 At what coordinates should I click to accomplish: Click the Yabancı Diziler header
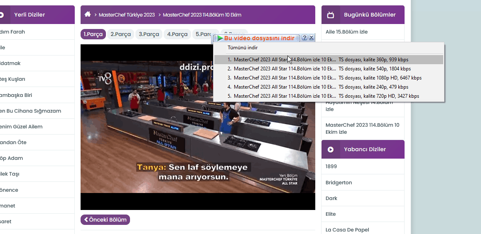pyautogui.click(x=363, y=149)
